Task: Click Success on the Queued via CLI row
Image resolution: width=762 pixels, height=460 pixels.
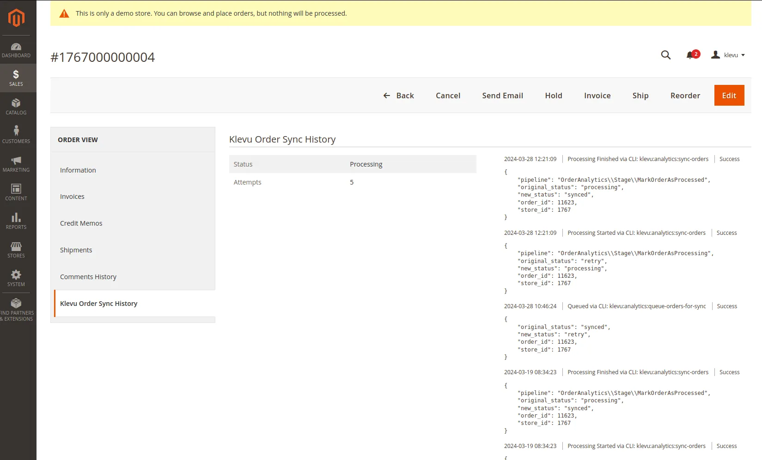Action: (727, 306)
